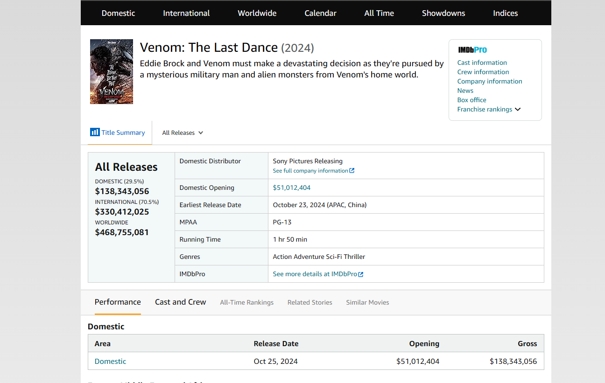
Task: Click the Domestic area link in table
Action: click(110, 361)
